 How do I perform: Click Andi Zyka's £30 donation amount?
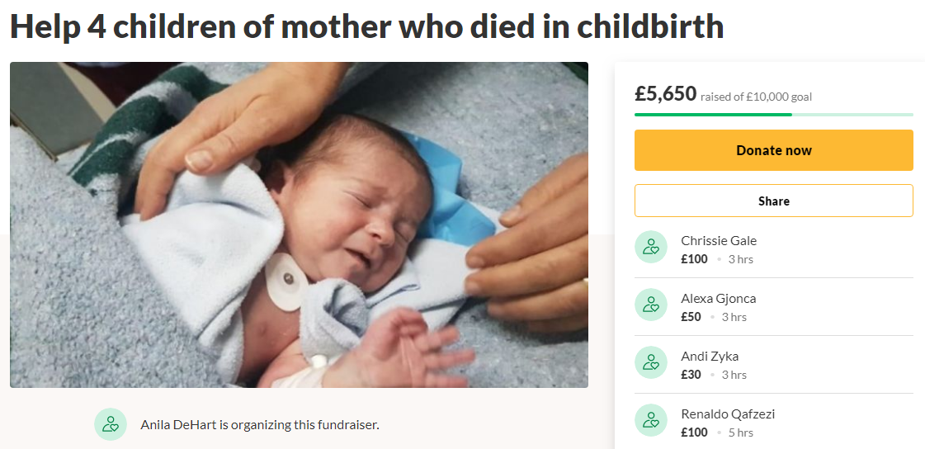point(691,375)
